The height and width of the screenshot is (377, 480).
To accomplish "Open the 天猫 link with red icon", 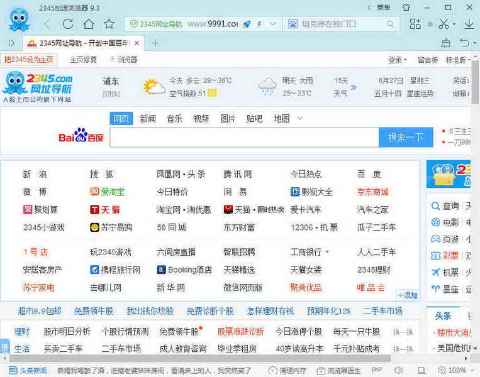I will coord(105,210).
